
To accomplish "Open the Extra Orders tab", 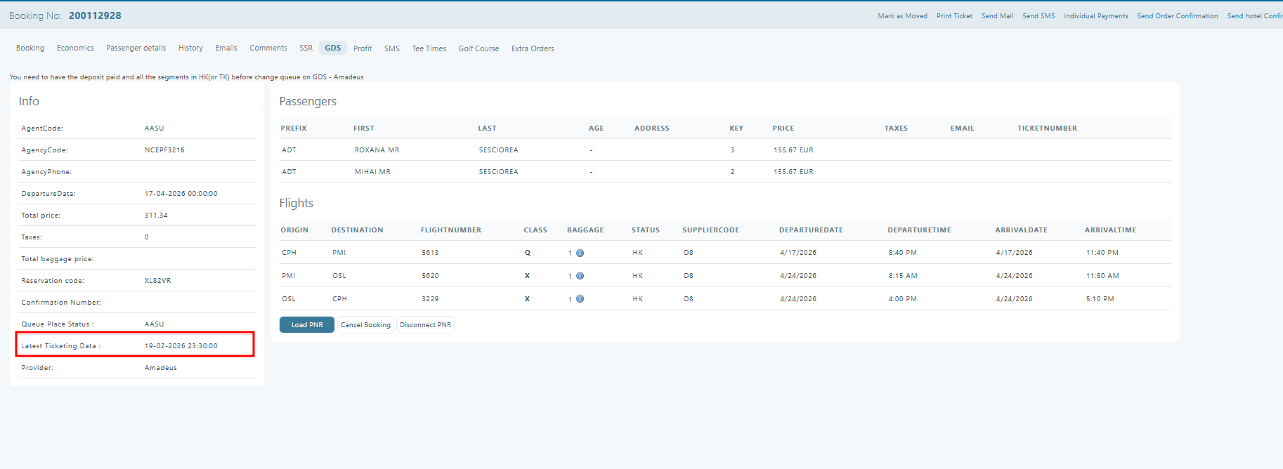I will point(533,48).
